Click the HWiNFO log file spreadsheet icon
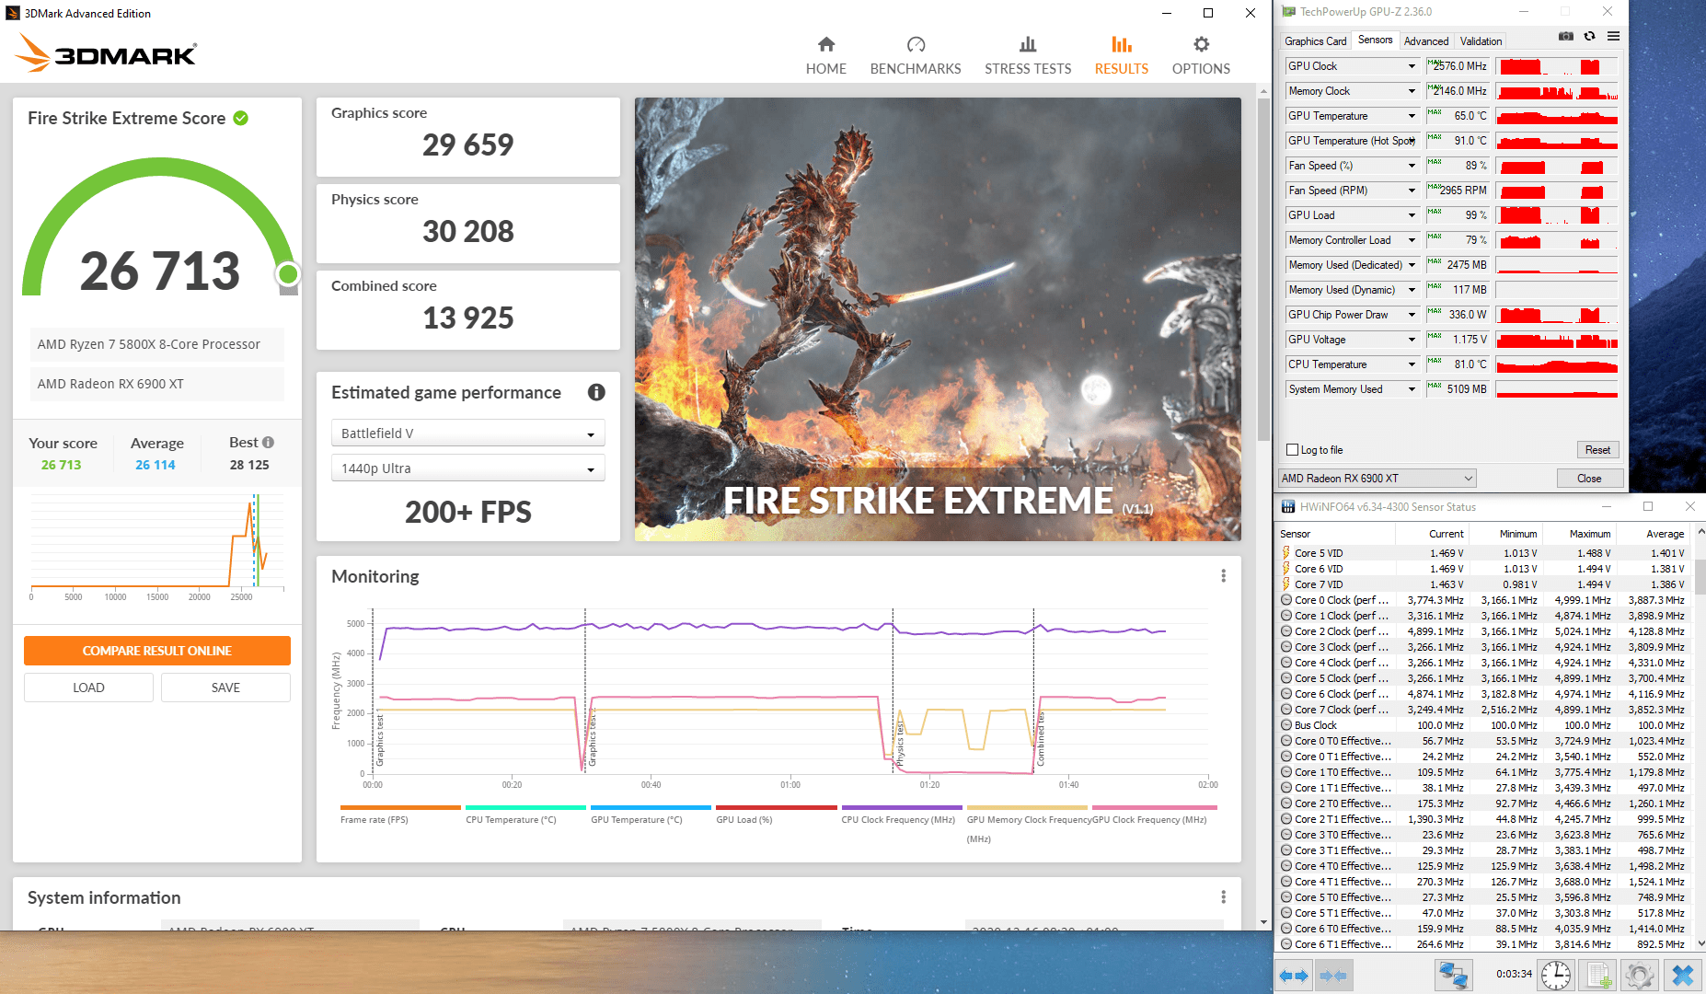This screenshot has width=1706, height=994. point(1599,975)
